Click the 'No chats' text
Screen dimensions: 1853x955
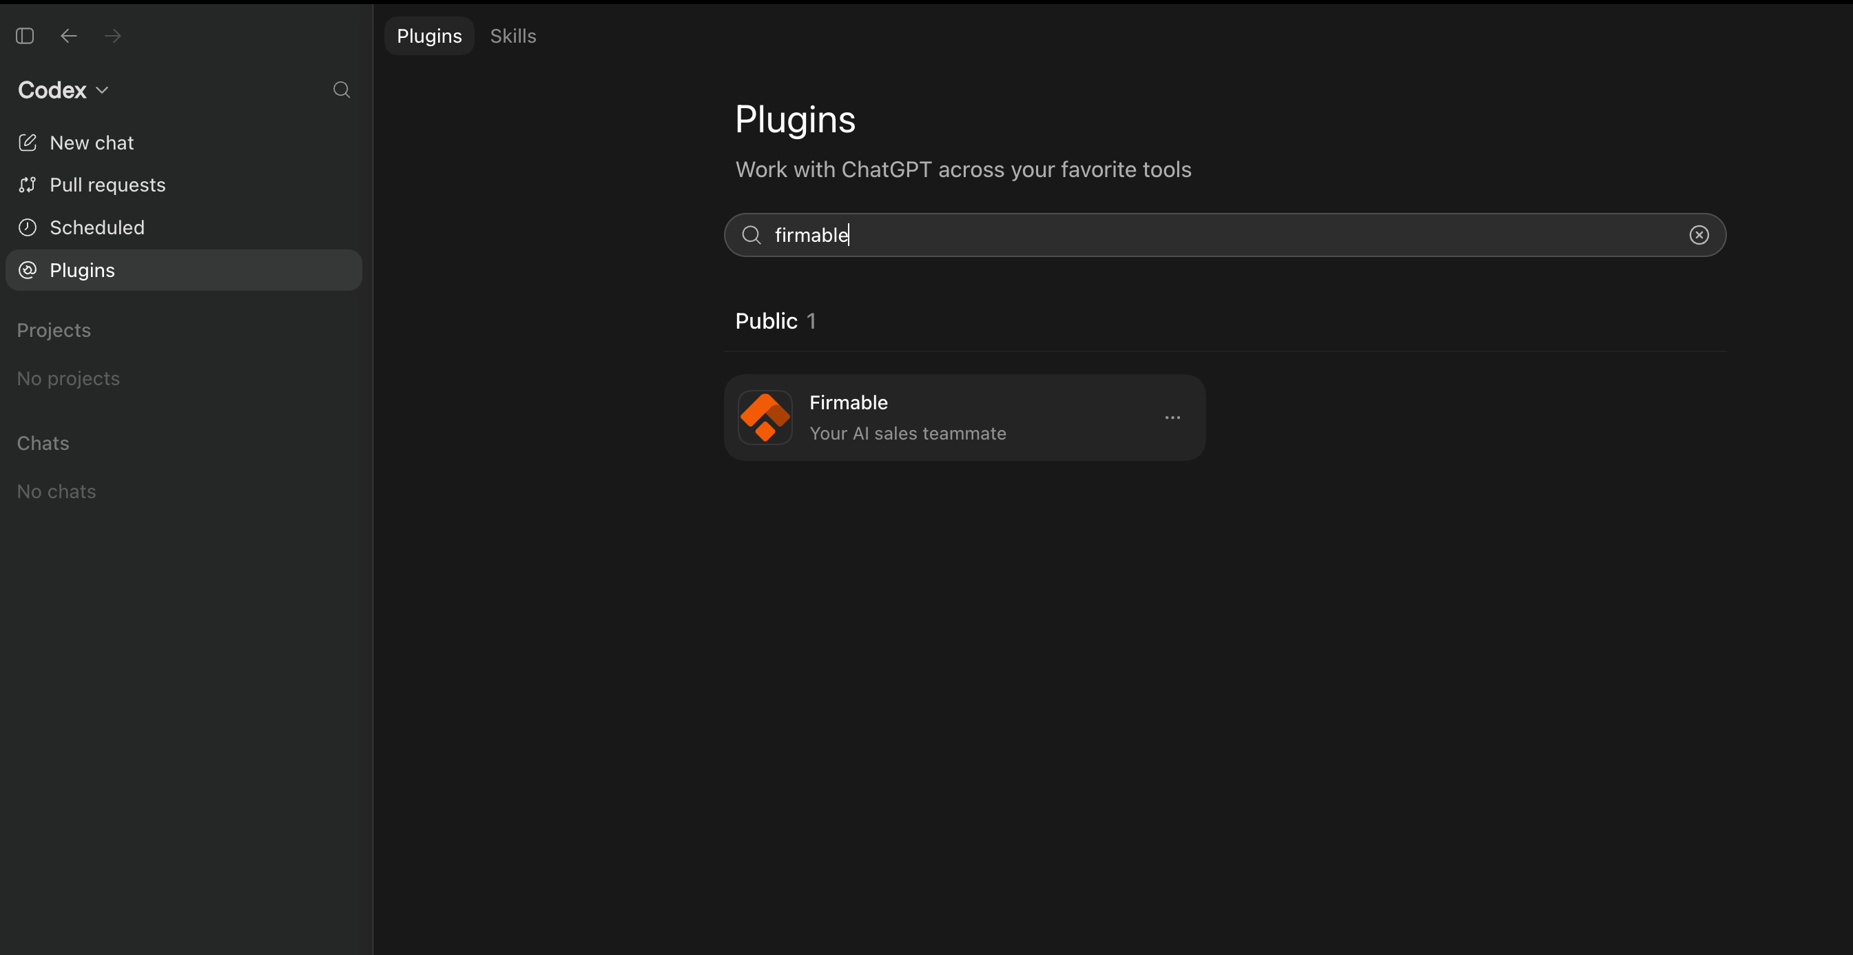click(x=56, y=491)
